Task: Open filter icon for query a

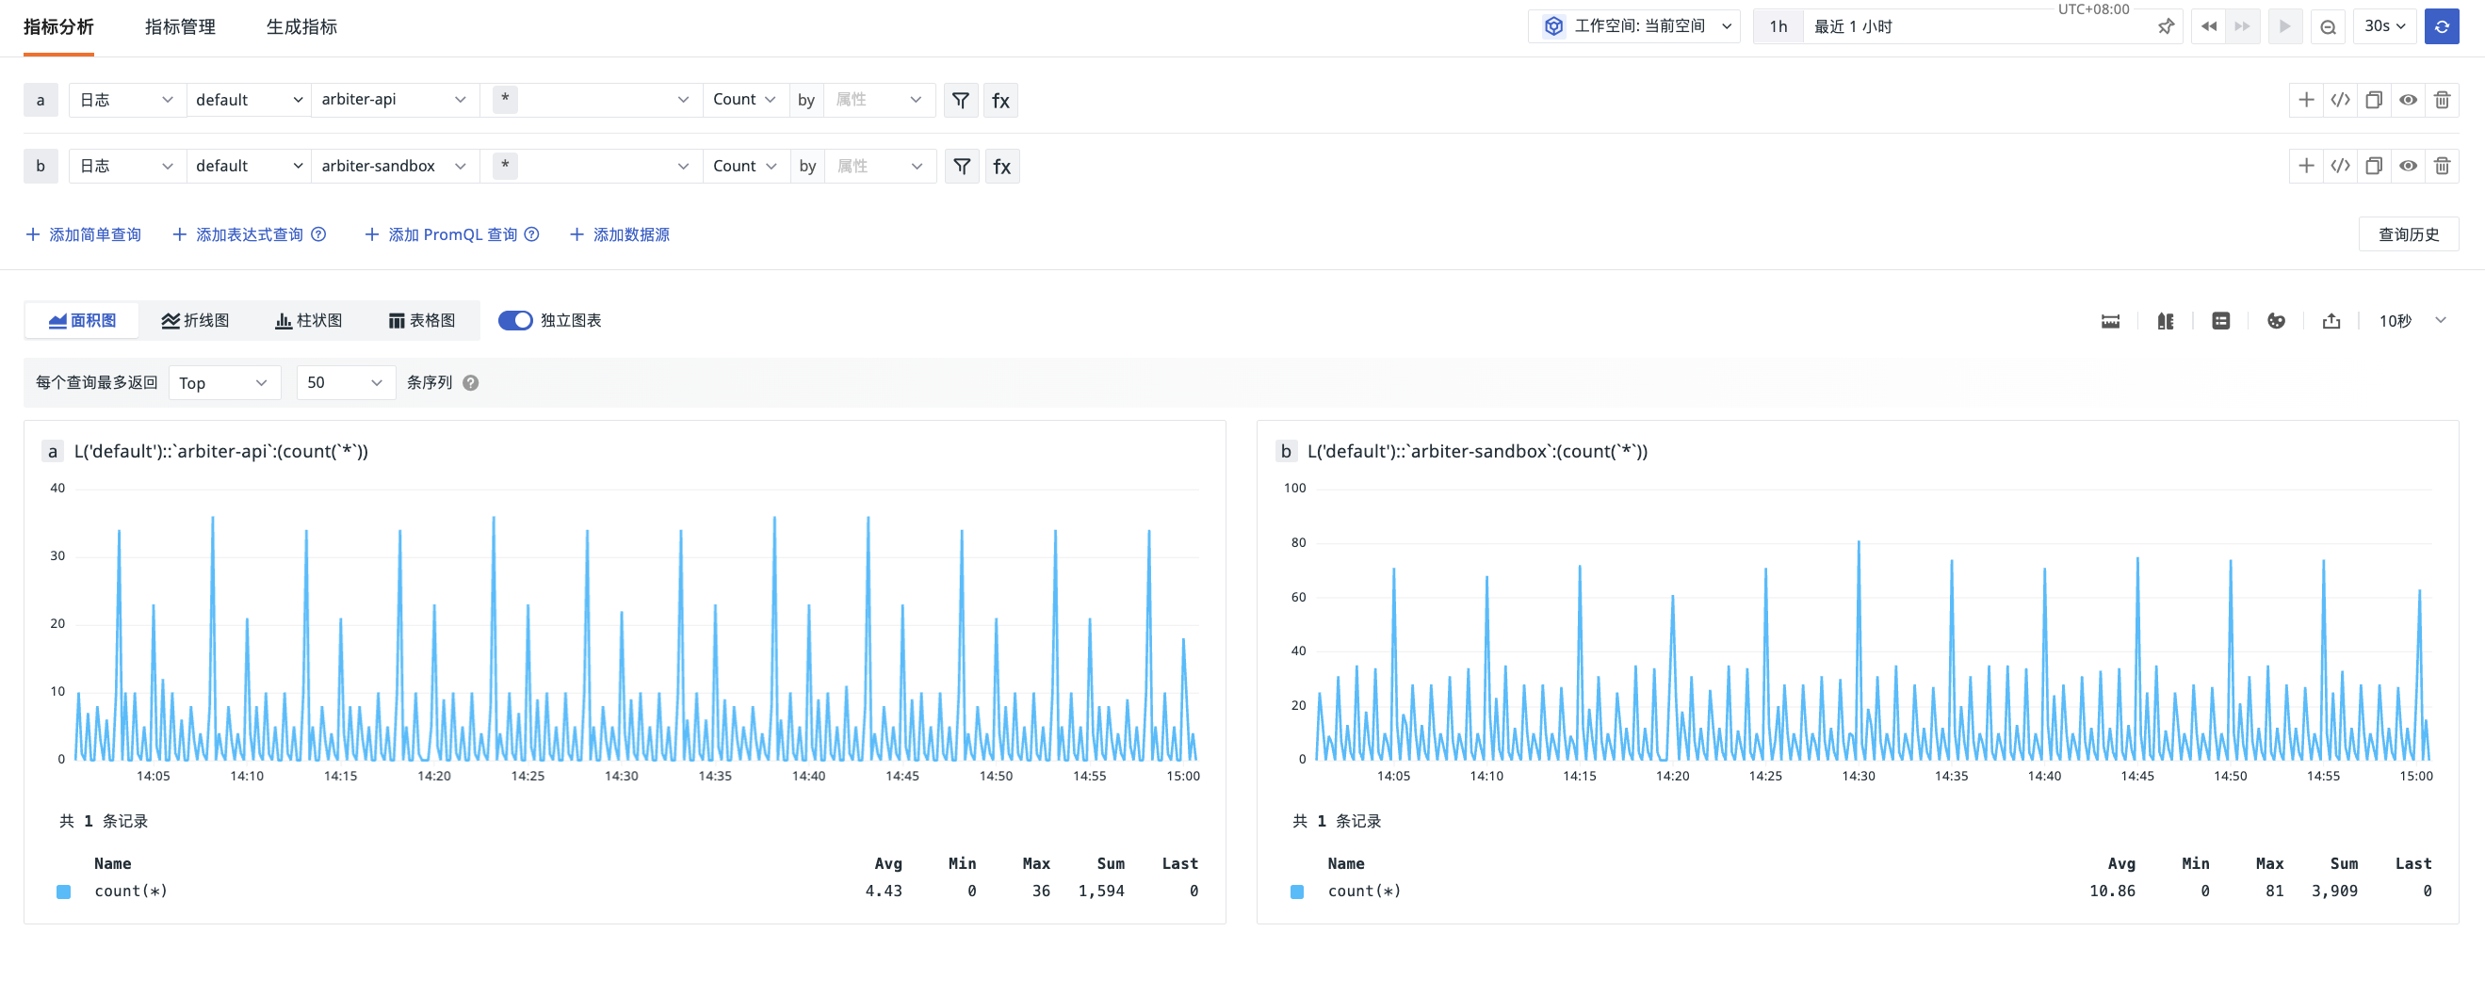Action: coord(961,101)
